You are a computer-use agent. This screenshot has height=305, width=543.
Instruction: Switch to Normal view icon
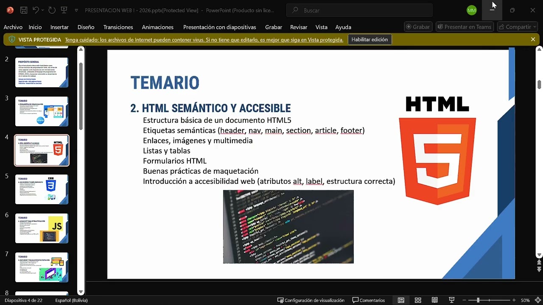[x=401, y=300]
